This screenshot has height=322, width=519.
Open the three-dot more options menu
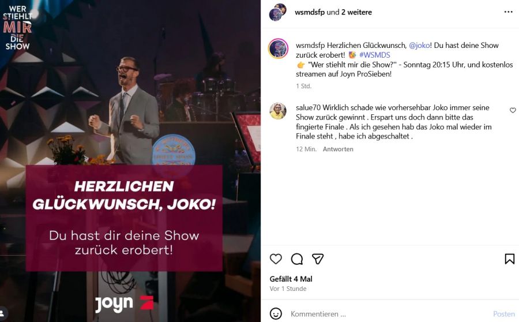[508, 12]
